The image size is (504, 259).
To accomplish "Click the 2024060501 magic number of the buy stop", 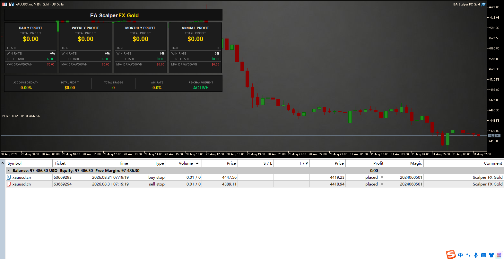I will pos(411,177).
